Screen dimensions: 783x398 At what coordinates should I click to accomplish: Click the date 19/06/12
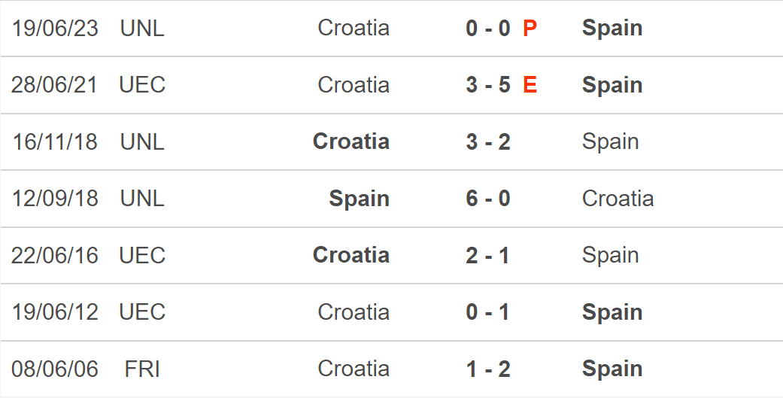point(55,312)
